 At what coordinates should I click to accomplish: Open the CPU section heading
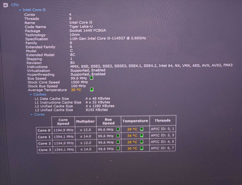[15, 5]
